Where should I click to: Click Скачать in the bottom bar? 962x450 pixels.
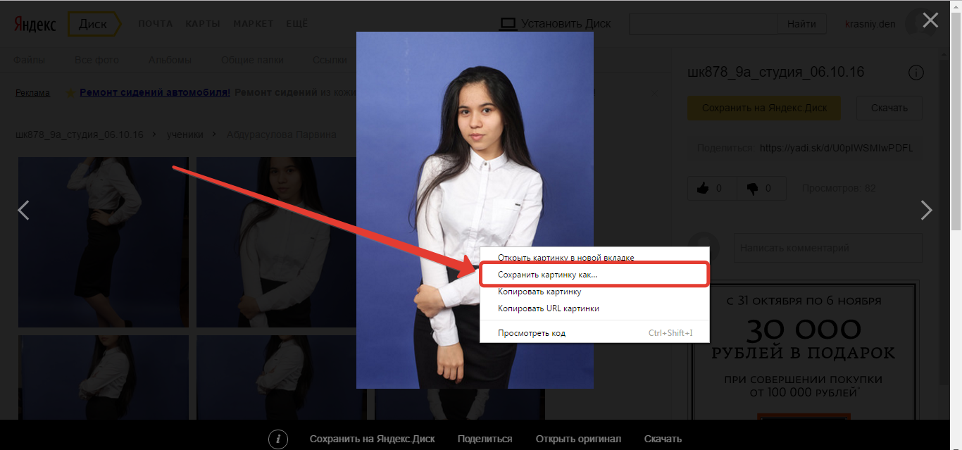[x=663, y=439]
